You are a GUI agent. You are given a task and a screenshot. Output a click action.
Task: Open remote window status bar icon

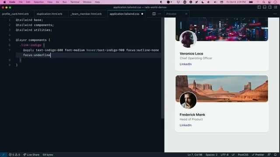pos(3,155)
